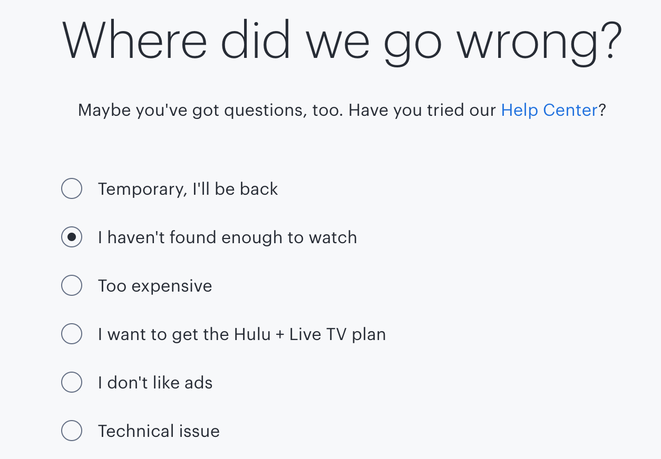Screen dimensions: 661x459
Task: Open the Help Center link
Action: (549, 110)
